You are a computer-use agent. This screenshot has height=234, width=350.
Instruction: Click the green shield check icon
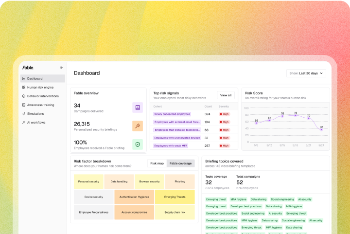138,144
